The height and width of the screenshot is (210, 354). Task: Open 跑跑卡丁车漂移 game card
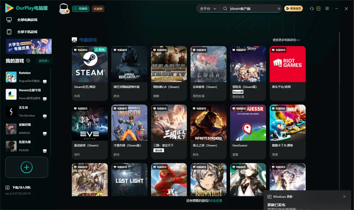pyautogui.click(x=287, y=132)
